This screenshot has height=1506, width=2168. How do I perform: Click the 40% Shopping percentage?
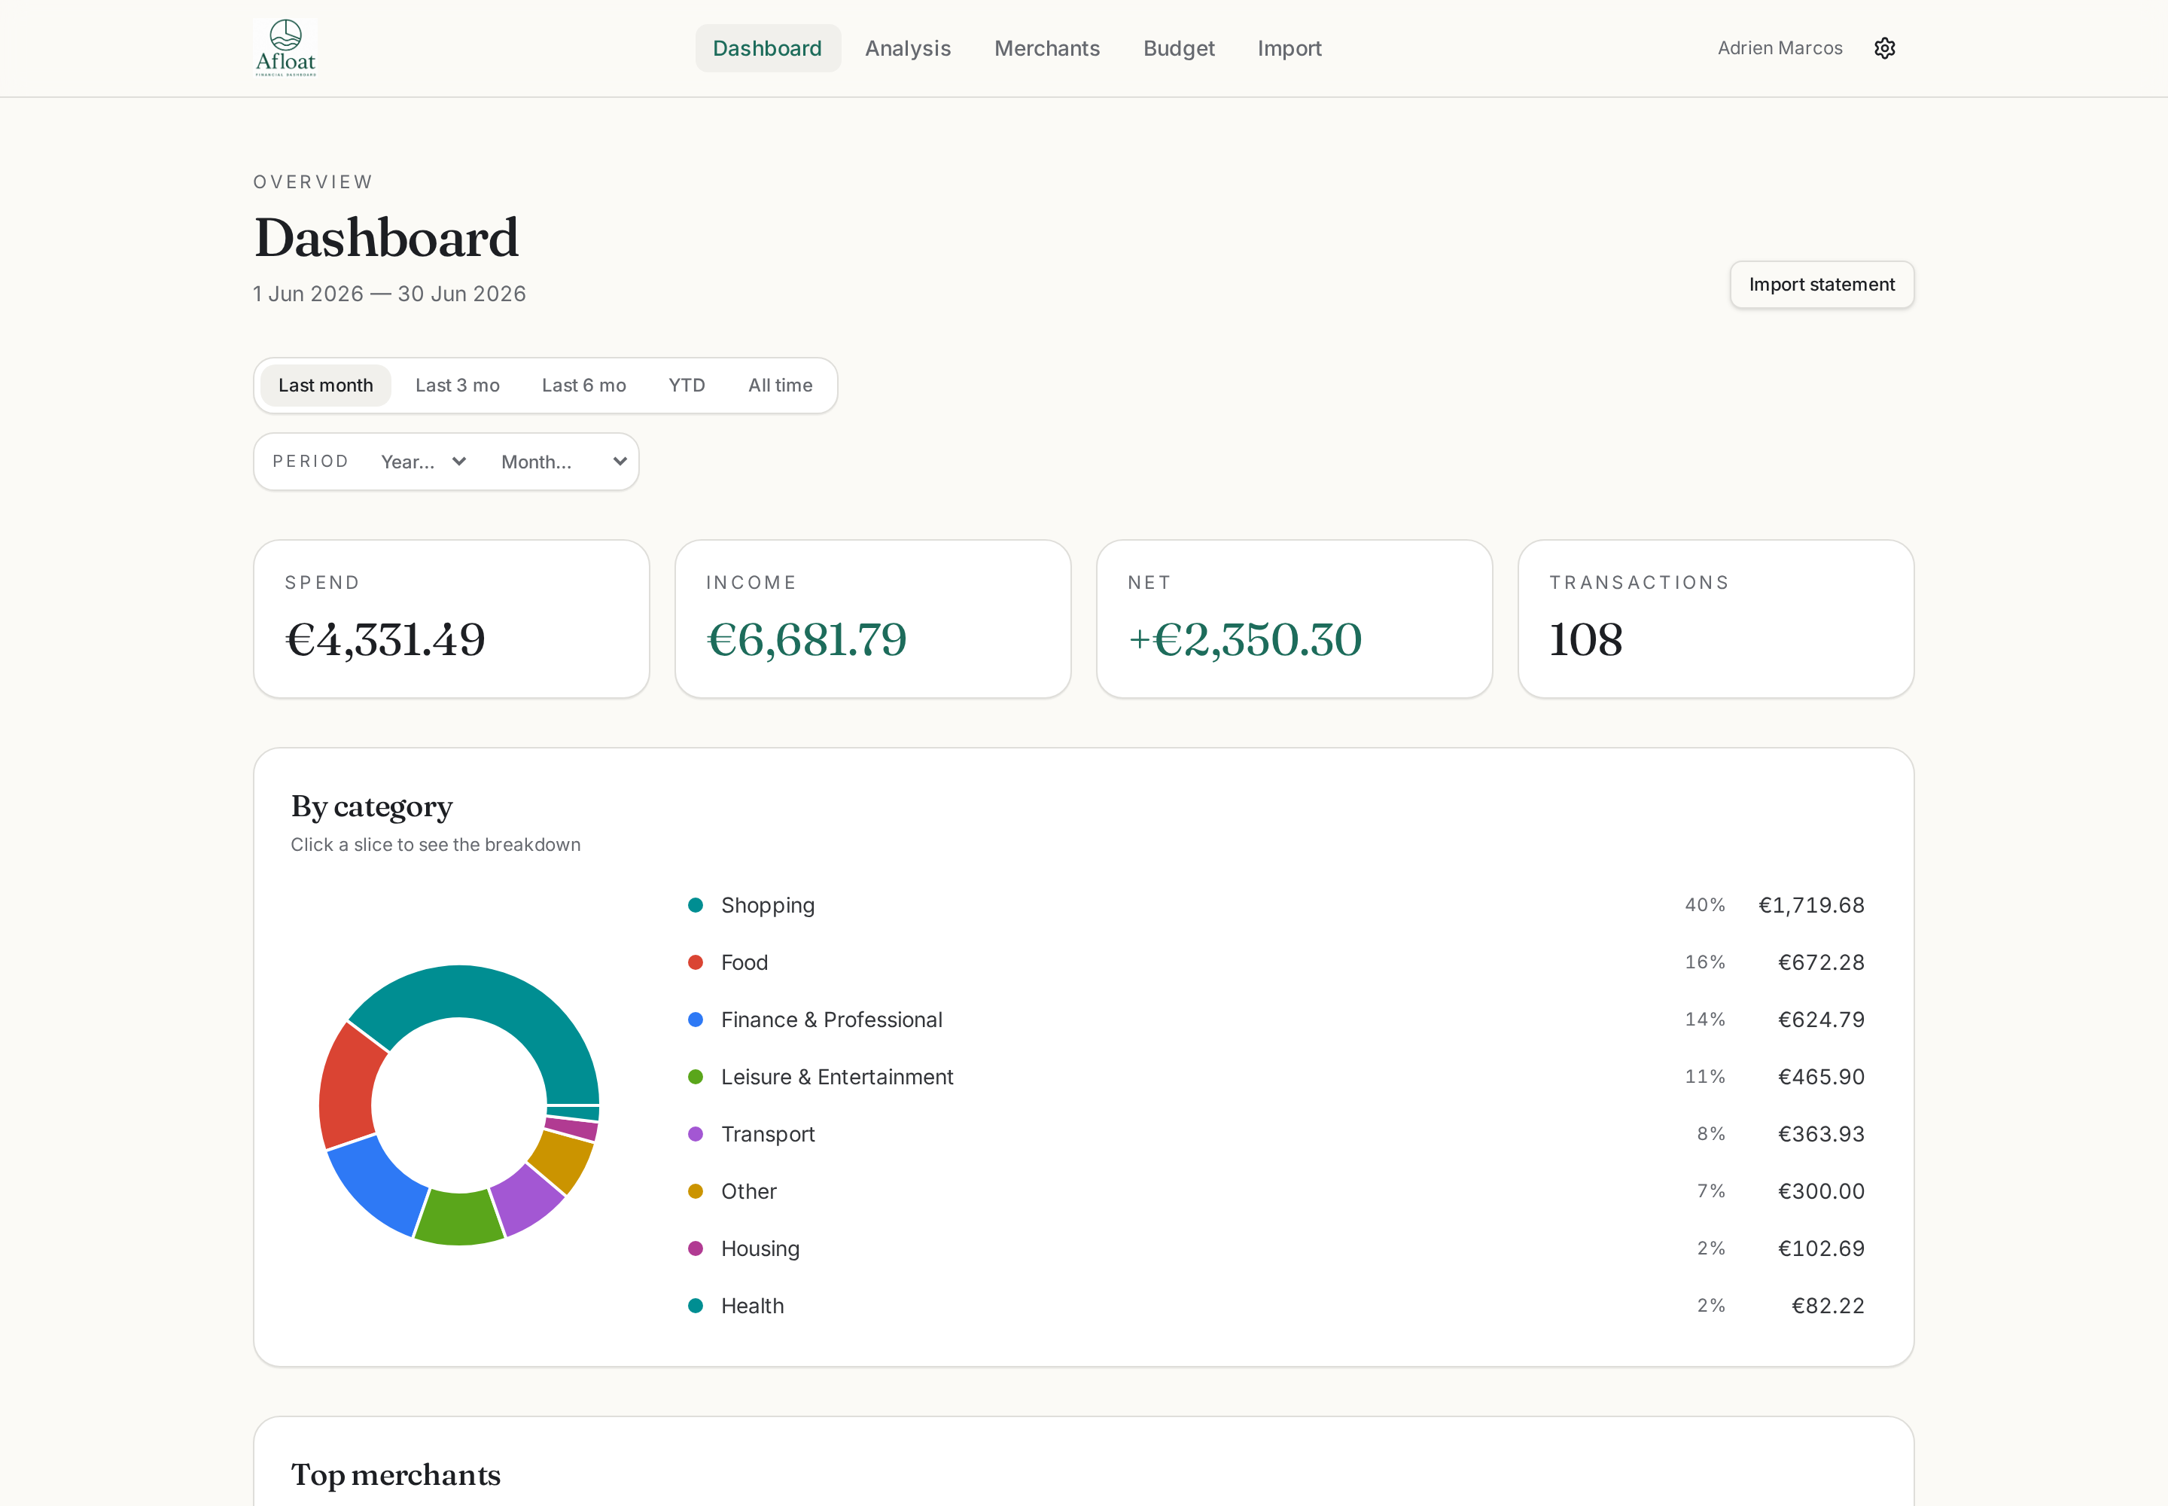tap(1705, 905)
